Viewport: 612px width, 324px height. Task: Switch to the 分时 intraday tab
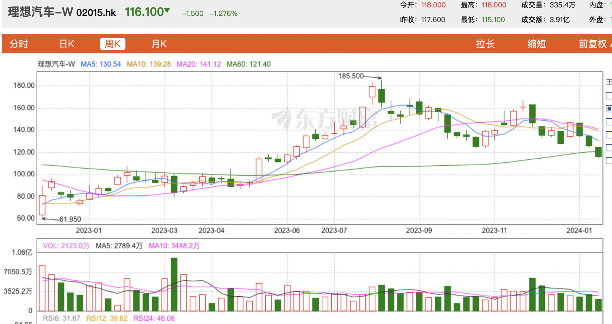19,44
